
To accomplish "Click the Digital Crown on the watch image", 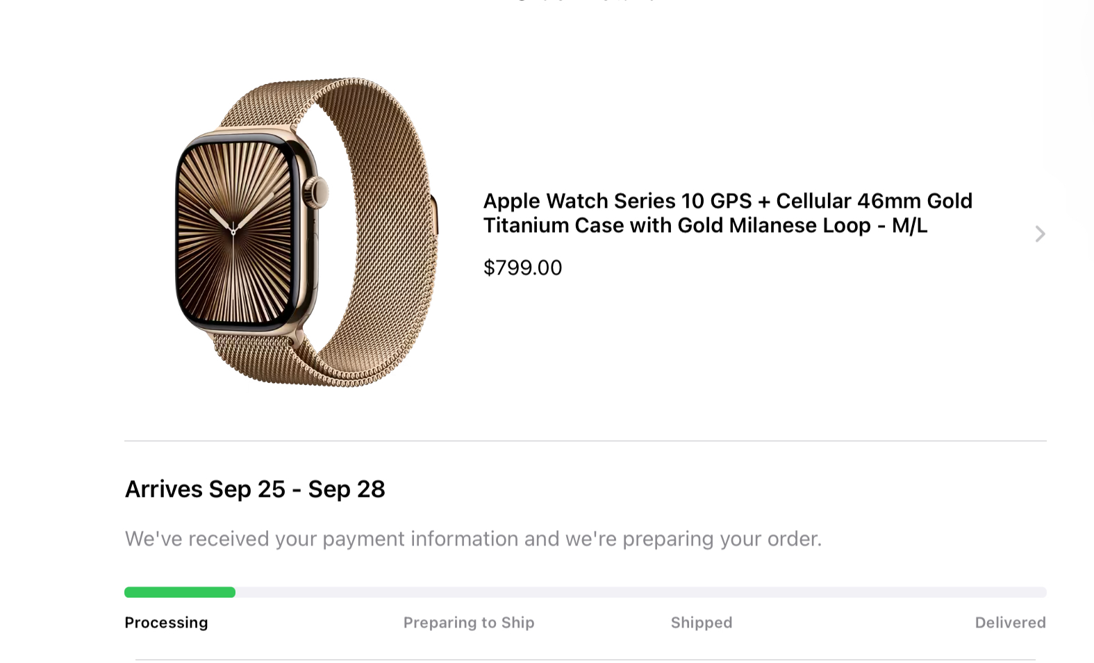I will [319, 191].
